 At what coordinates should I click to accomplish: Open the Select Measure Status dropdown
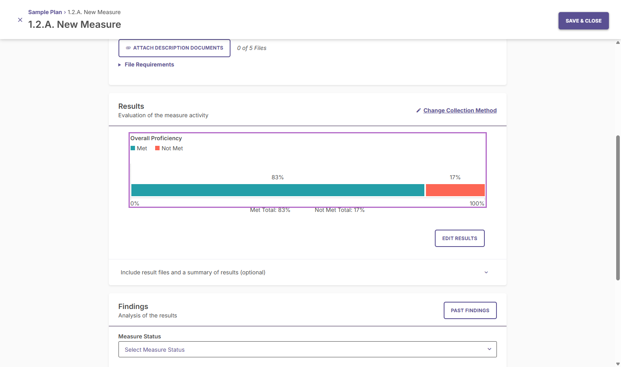coord(307,349)
